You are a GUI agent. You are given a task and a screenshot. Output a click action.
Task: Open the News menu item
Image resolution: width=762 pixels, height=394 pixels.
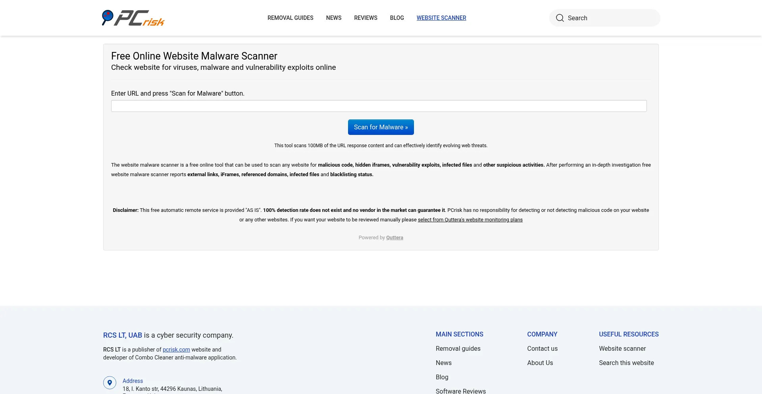334,18
